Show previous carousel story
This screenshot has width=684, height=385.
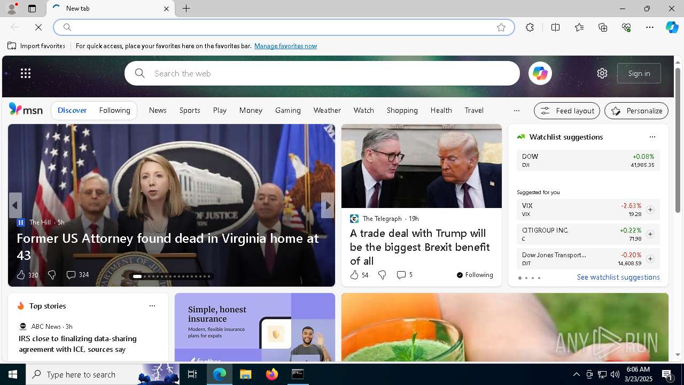click(15, 205)
